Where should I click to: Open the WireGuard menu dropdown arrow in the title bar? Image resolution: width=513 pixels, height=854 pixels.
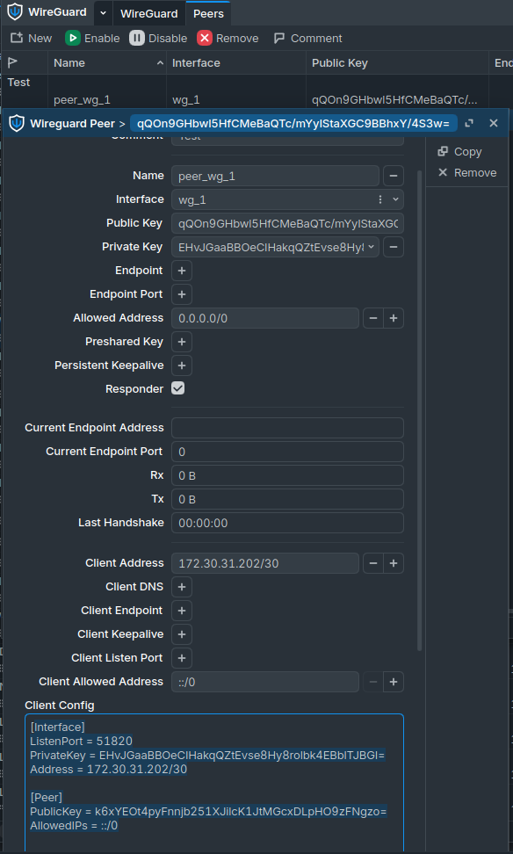pos(103,13)
